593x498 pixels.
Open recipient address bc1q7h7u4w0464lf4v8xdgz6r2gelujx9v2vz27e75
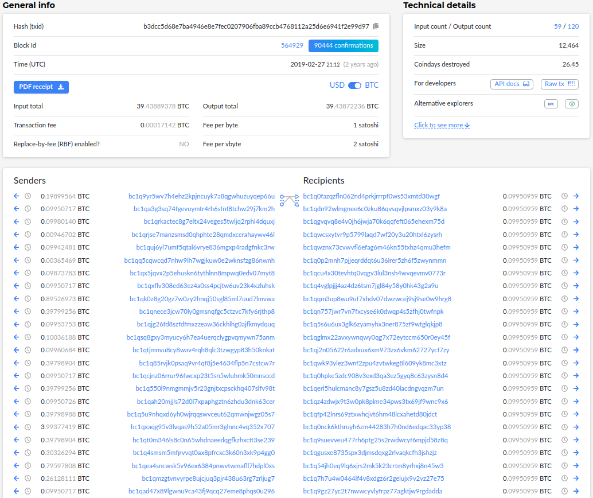point(374,478)
